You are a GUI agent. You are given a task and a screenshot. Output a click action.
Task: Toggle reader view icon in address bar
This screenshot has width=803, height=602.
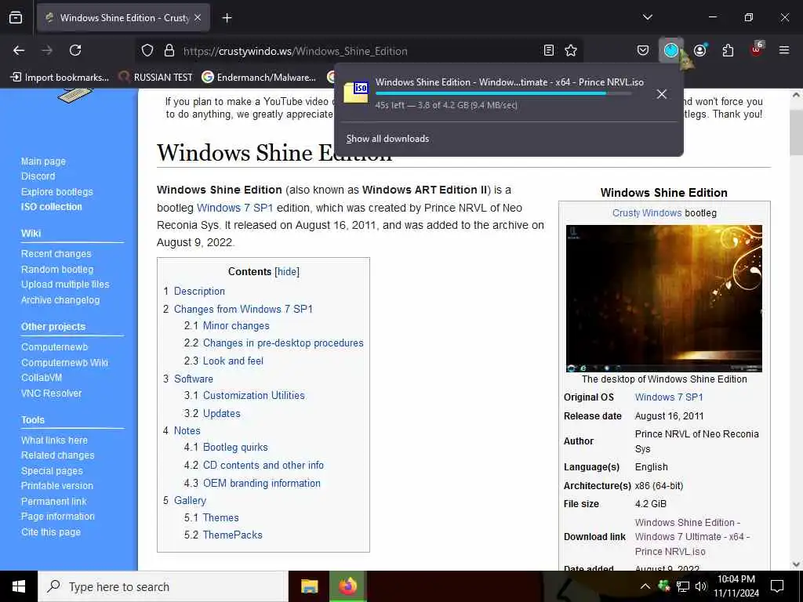(x=548, y=50)
